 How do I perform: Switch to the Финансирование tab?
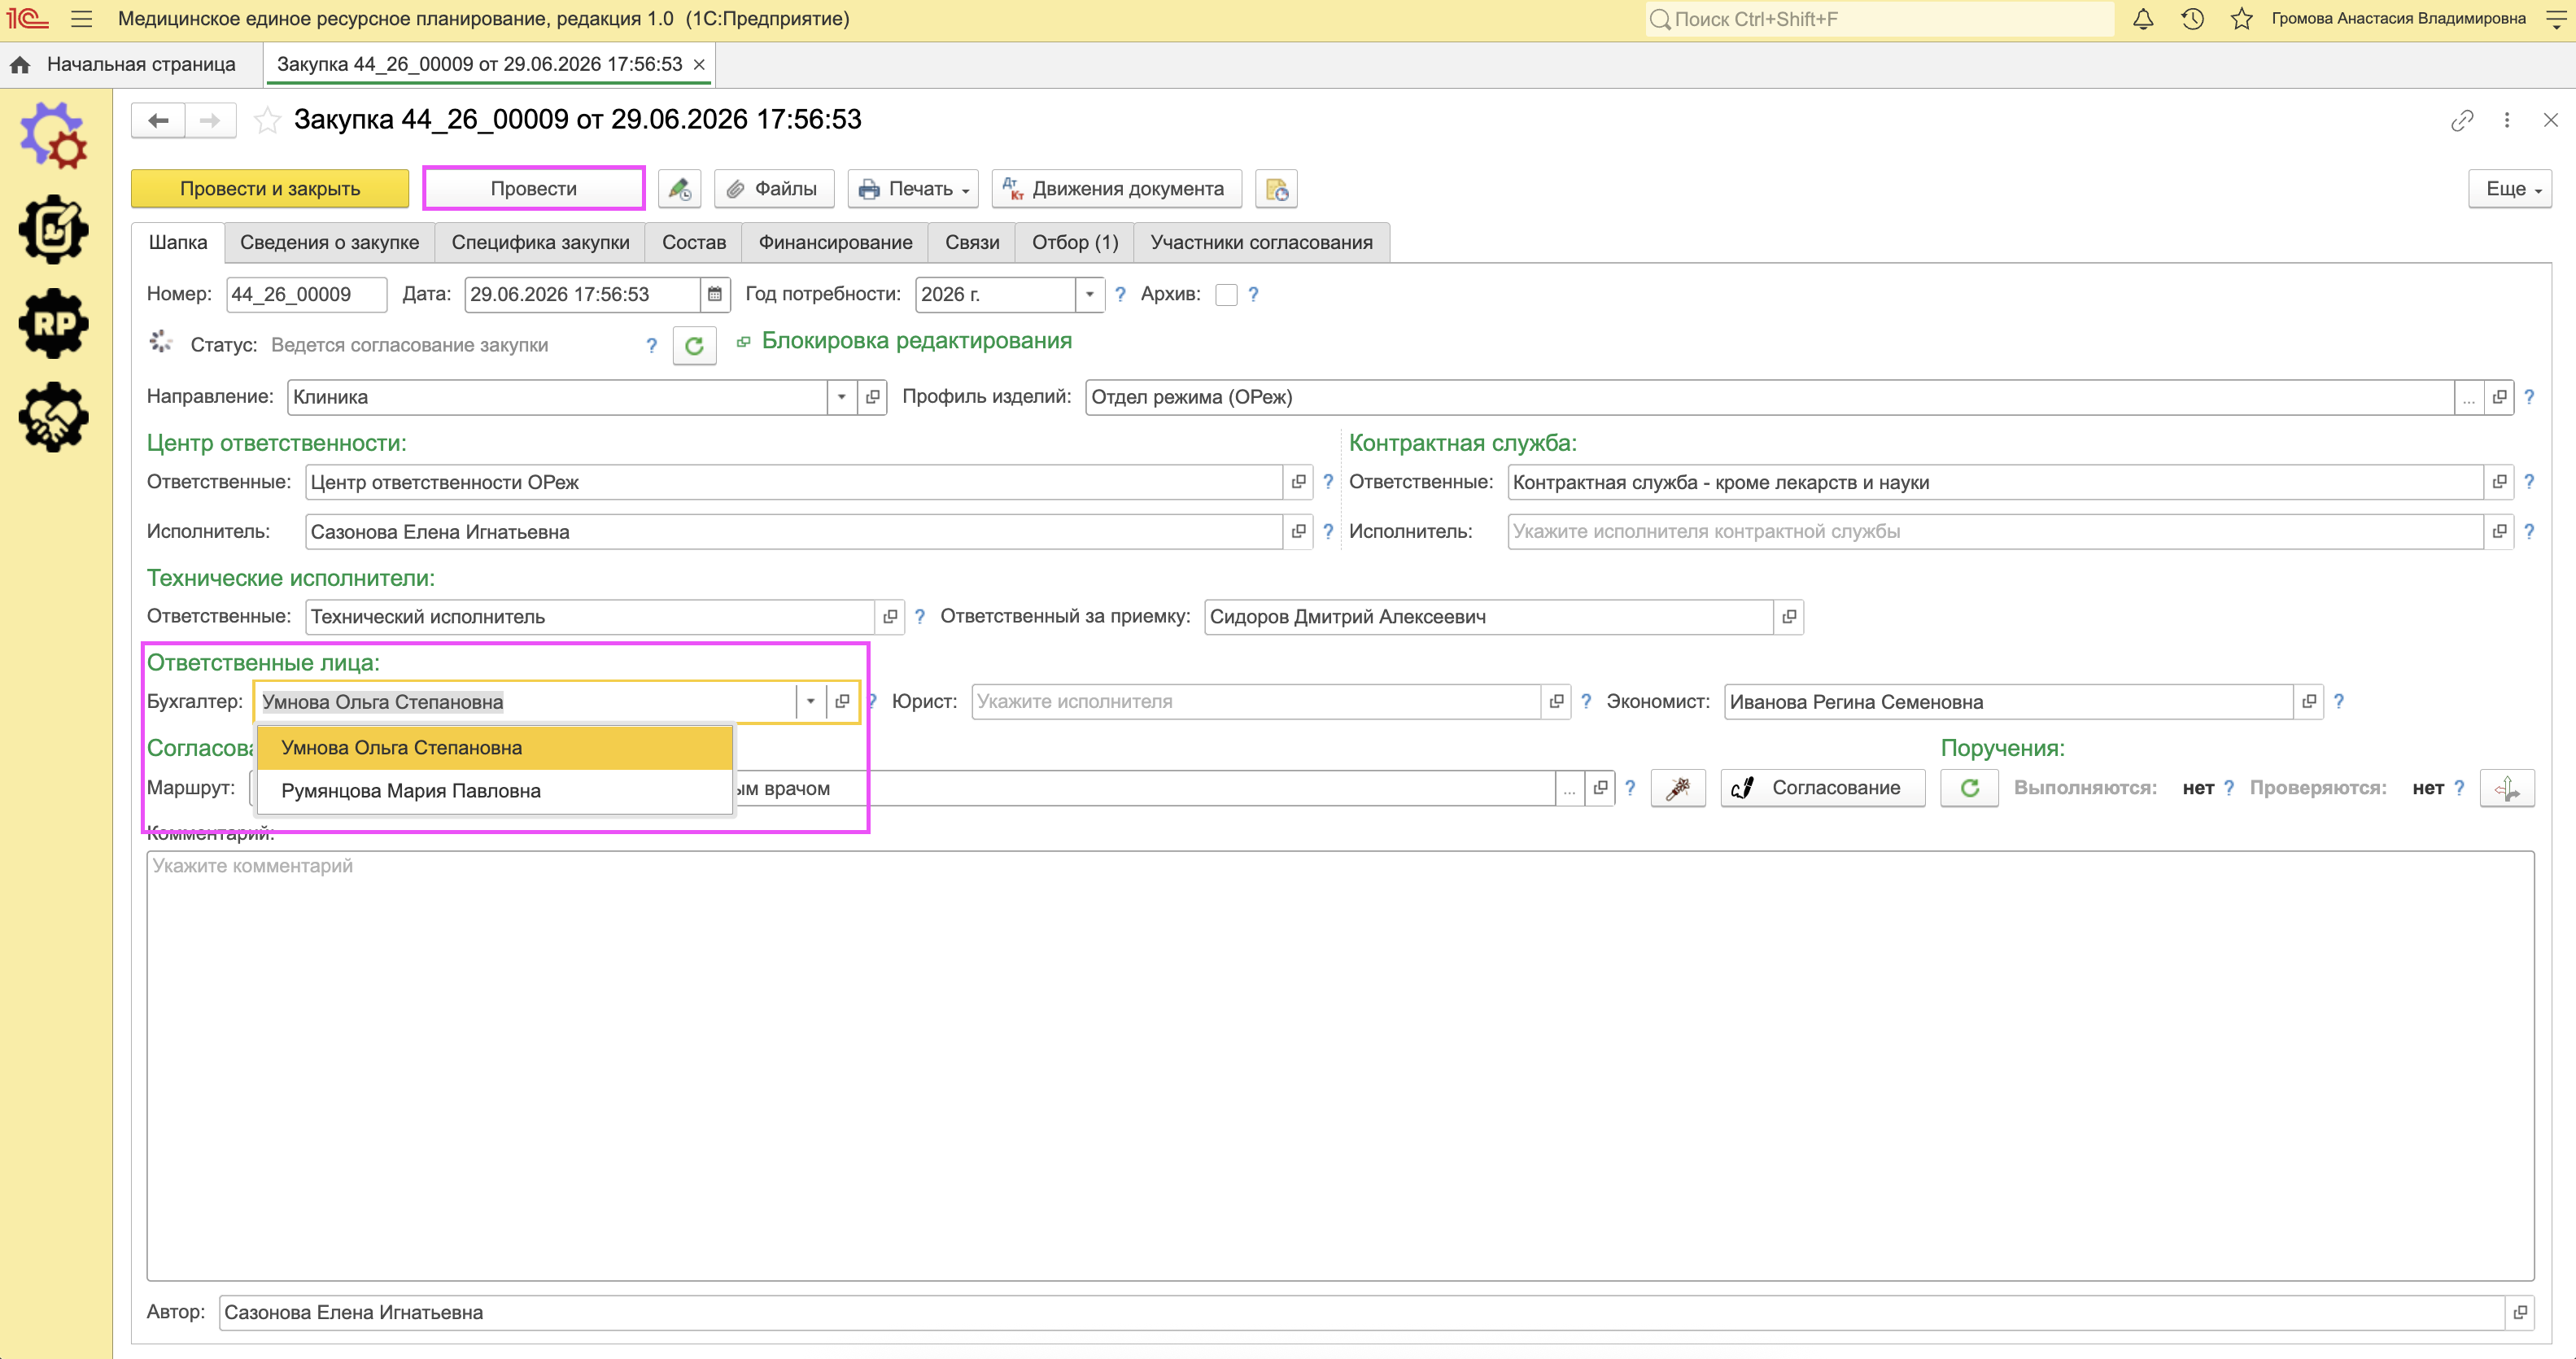[835, 243]
